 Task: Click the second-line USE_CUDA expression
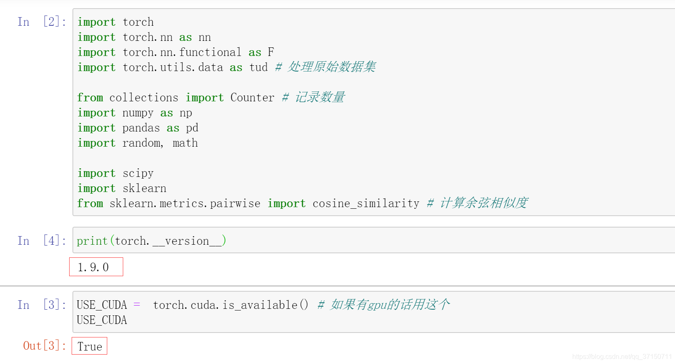(x=102, y=320)
